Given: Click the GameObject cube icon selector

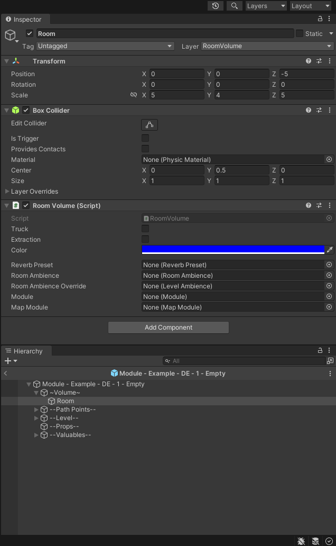Looking at the screenshot, I should [x=11, y=35].
